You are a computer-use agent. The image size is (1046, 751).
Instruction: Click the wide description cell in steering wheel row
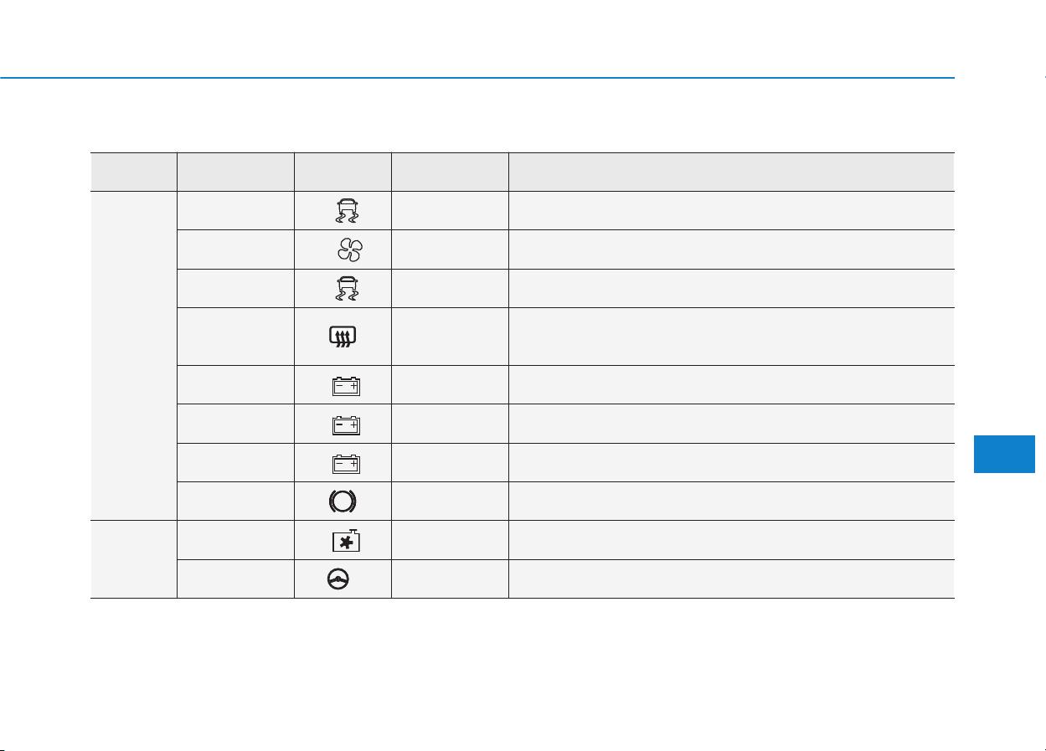(731, 579)
